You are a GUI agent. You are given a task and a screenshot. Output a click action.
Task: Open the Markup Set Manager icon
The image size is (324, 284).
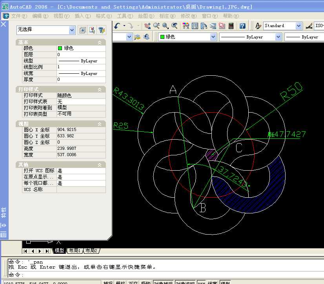222,26
